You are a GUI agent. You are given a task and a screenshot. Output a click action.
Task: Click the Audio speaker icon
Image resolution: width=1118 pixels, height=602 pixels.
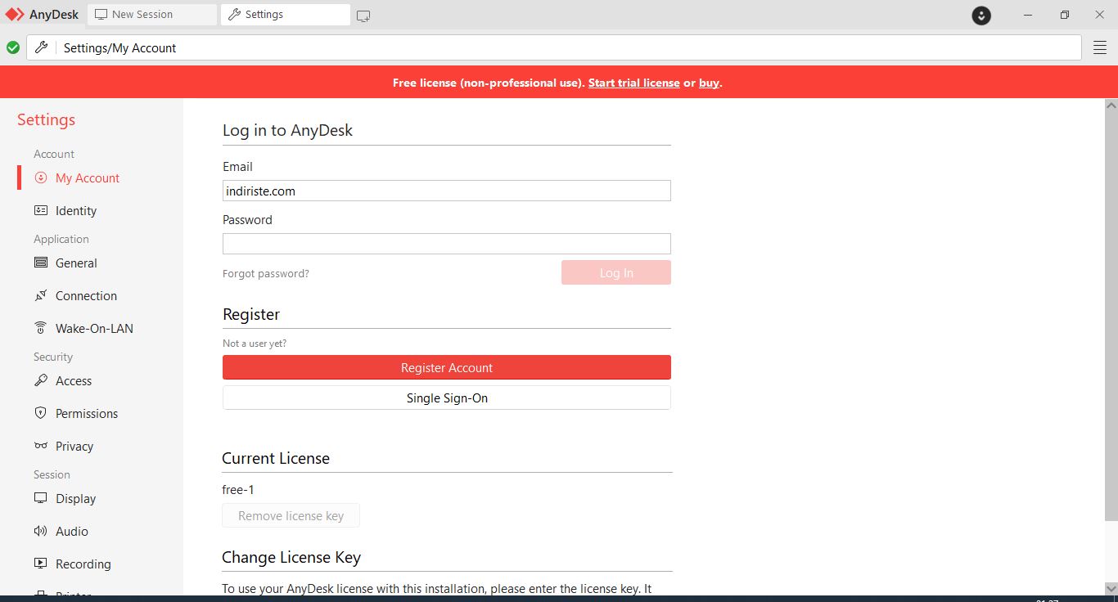point(41,531)
